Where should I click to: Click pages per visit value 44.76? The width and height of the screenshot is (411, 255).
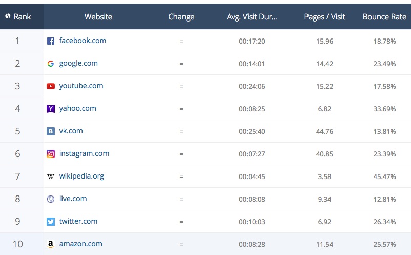click(324, 131)
